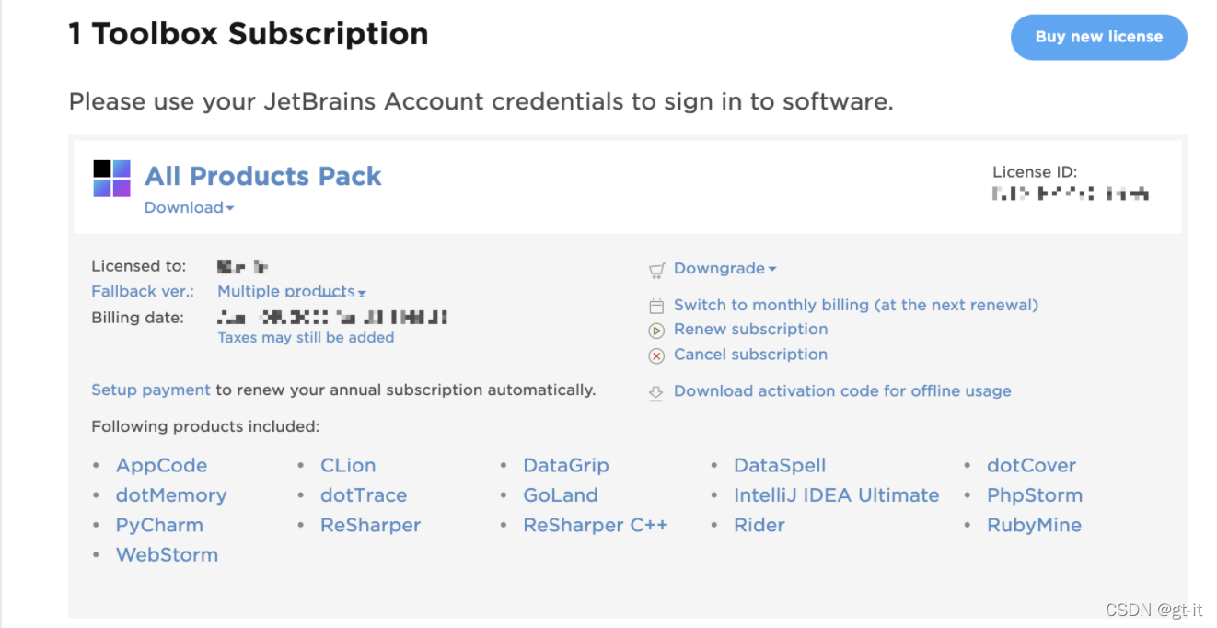1217x628 pixels.
Task: Click the green renew subscription icon
Action: tap(656, 331)
